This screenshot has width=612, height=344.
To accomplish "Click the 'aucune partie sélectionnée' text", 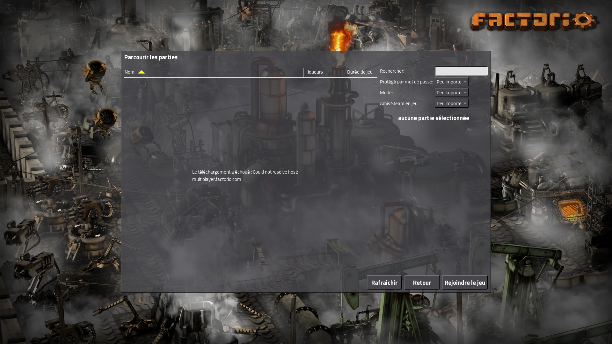I will pyautogui.click(x=433, y=118).
